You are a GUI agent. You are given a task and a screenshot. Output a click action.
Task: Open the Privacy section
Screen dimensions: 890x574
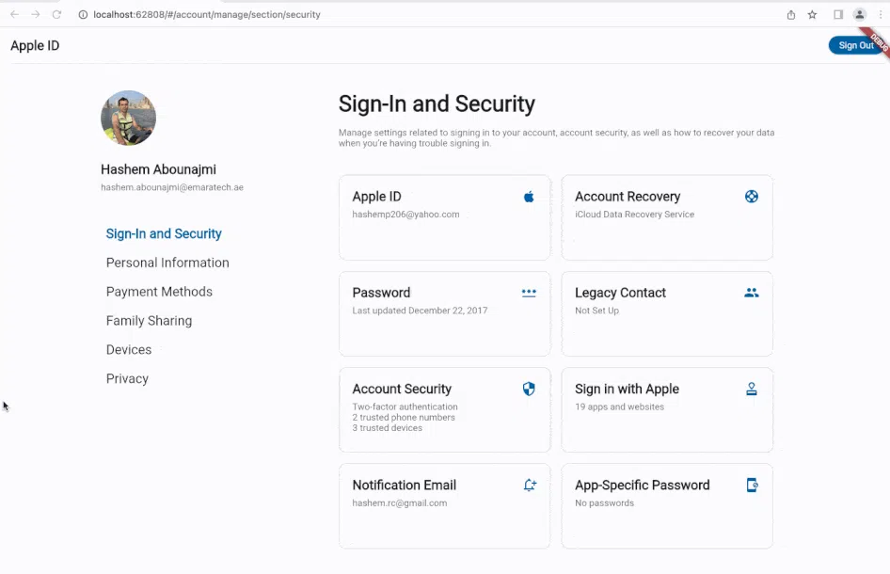click(x=127, y=379)
